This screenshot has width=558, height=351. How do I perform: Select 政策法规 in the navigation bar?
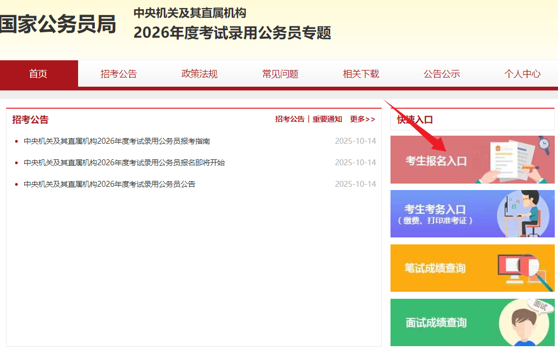click(199, 74)
